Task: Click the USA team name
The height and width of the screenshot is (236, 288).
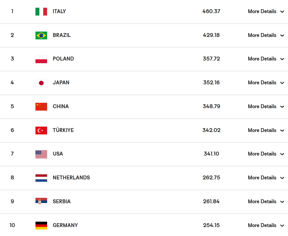Action: 58,154
